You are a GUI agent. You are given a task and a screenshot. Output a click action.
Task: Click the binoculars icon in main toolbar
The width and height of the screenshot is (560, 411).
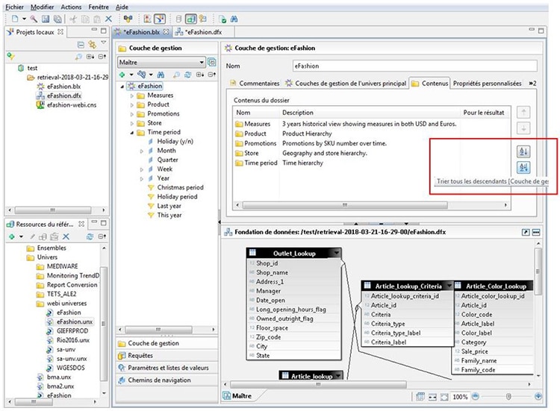[234, 19]
